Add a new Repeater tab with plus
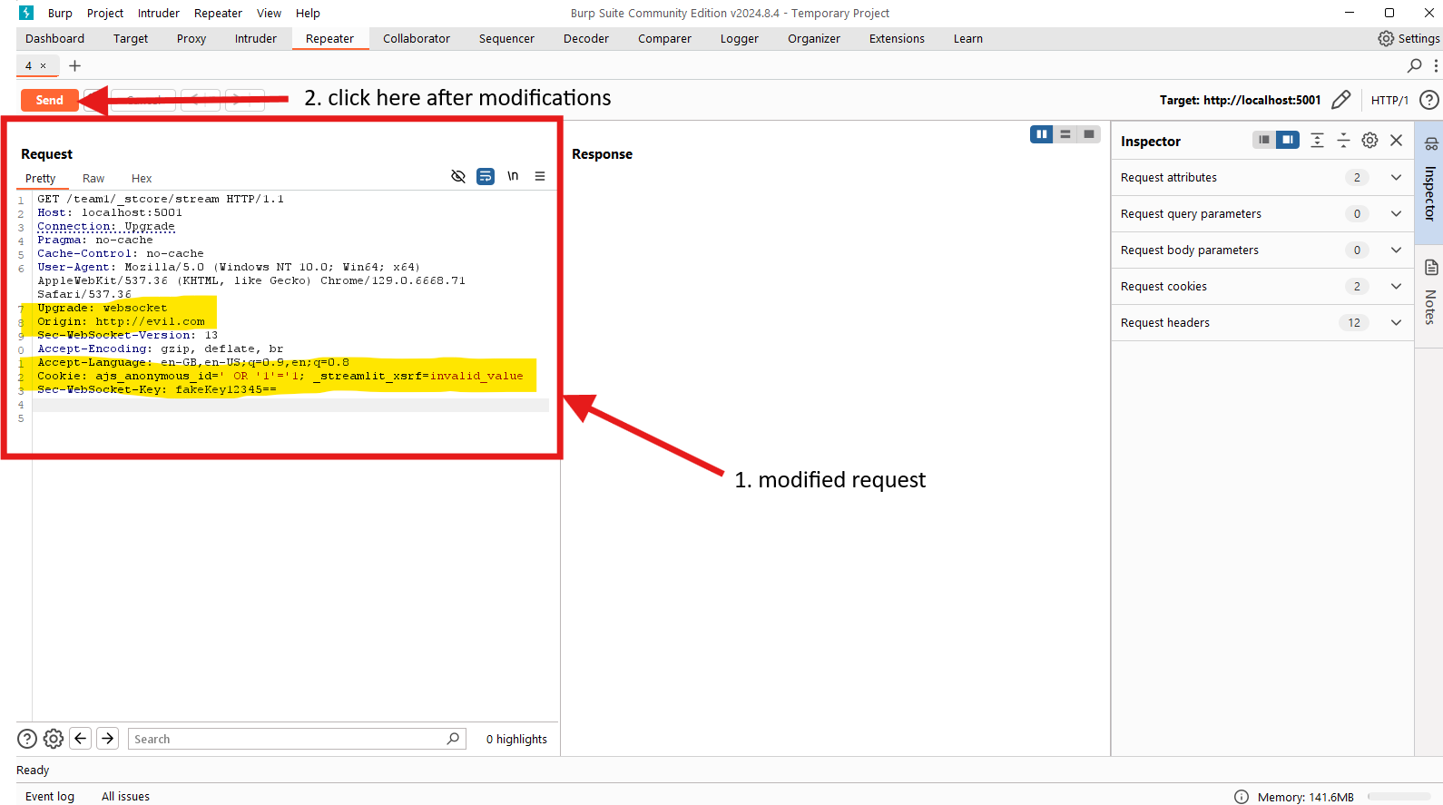The width and height of the screenshot is (1443, 805). pos(75,65)
